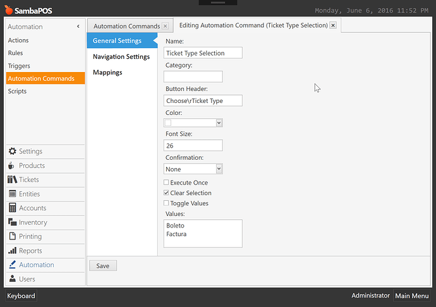Click the Administrator label
The image size is (436, 307).
coord(370,296)
